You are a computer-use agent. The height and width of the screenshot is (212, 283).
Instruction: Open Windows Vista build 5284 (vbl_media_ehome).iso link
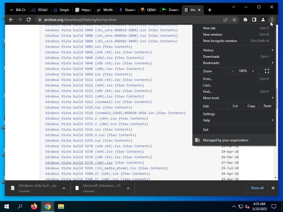tap(91, 168)
